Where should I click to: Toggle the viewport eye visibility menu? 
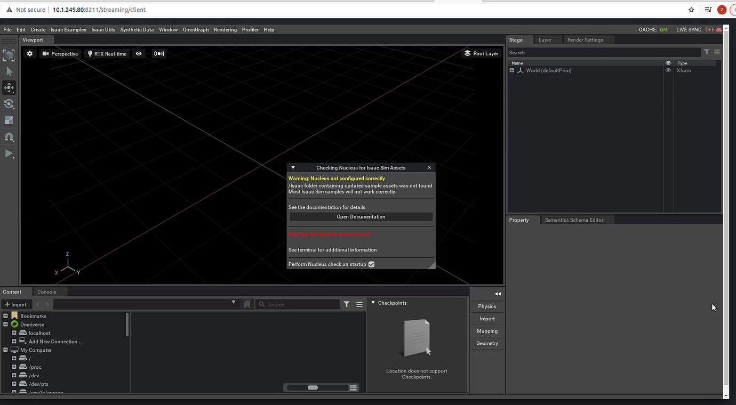[x=139, y=54]
